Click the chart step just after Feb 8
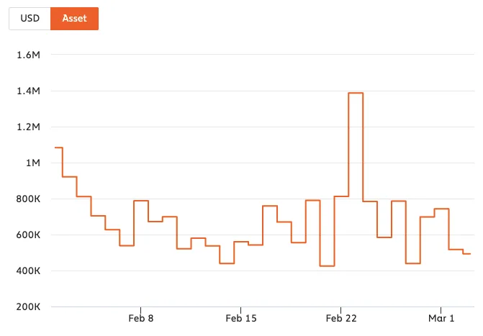The width and height of the screenshot is (483, 336). point(155,222)
